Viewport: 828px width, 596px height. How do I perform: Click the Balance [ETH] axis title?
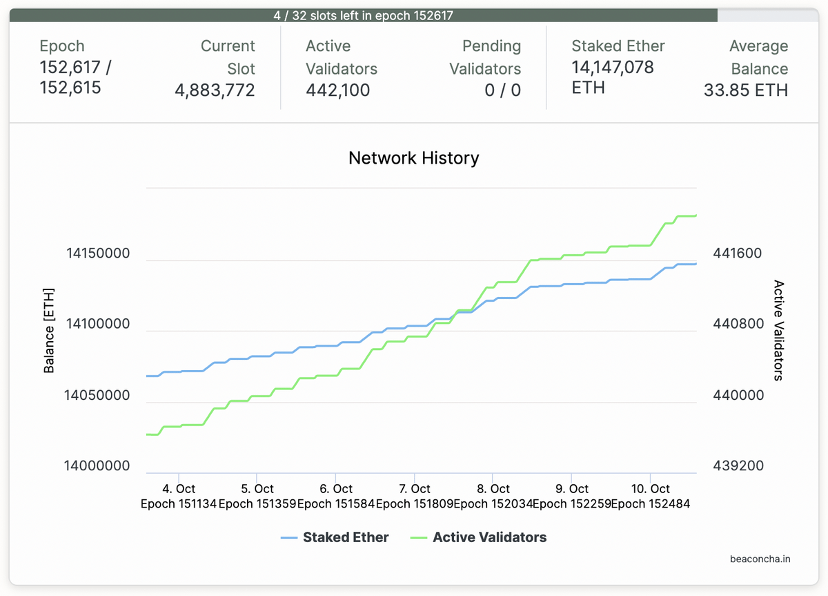click(x=49, y=331)
